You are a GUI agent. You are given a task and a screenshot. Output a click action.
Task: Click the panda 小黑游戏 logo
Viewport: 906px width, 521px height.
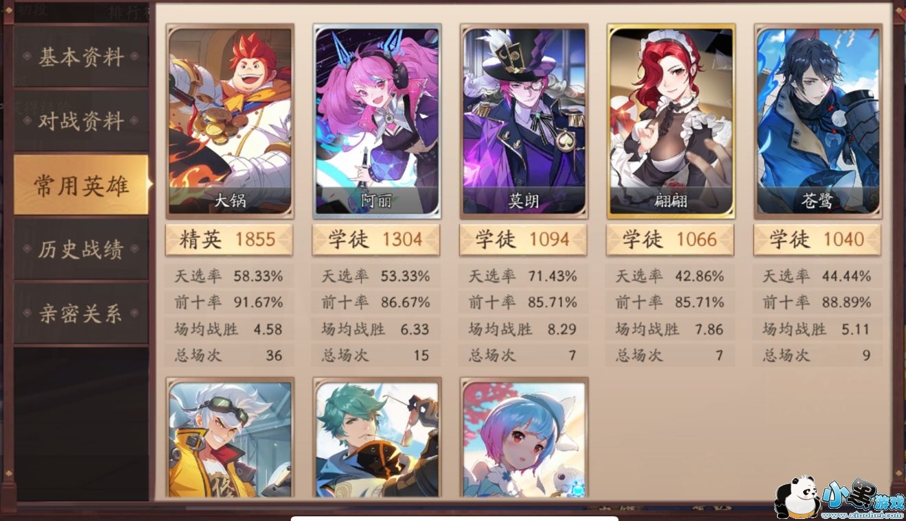[x=839, y=497]
